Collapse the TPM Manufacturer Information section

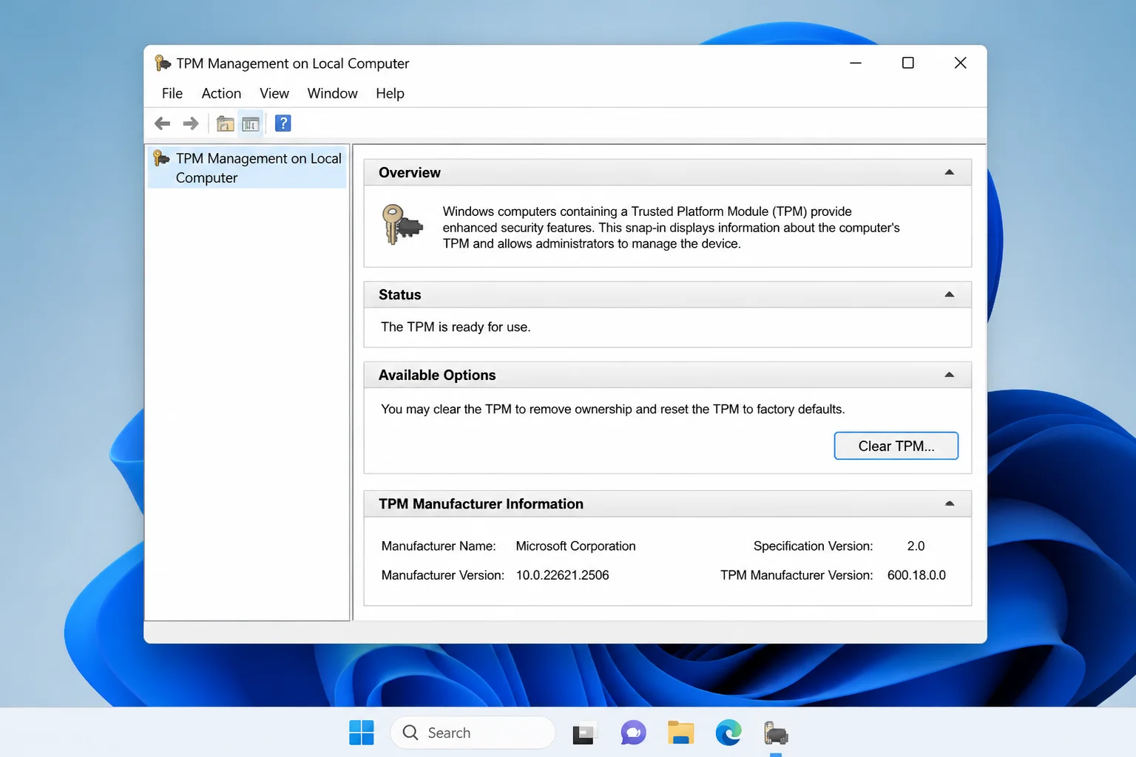950,503
